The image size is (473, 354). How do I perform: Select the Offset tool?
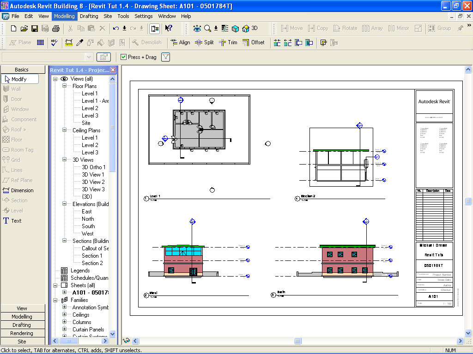pos(254,42)
